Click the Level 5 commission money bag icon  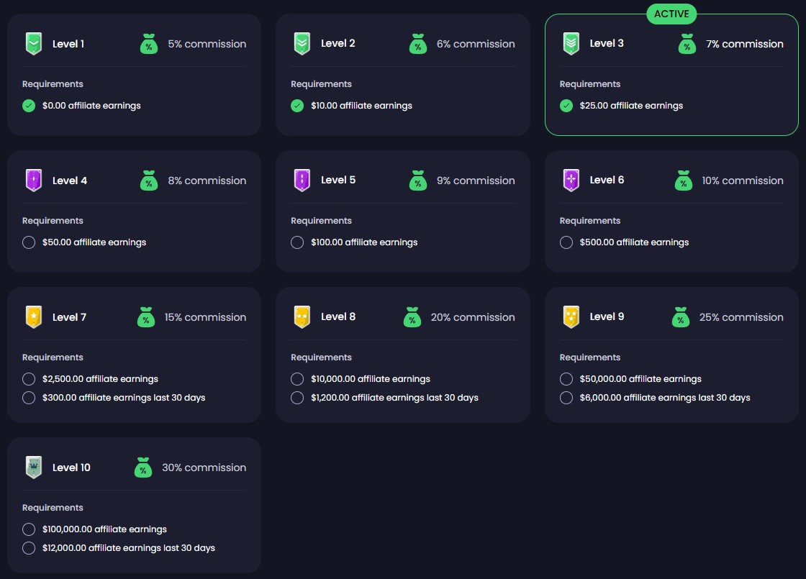[x=417, y=181]
